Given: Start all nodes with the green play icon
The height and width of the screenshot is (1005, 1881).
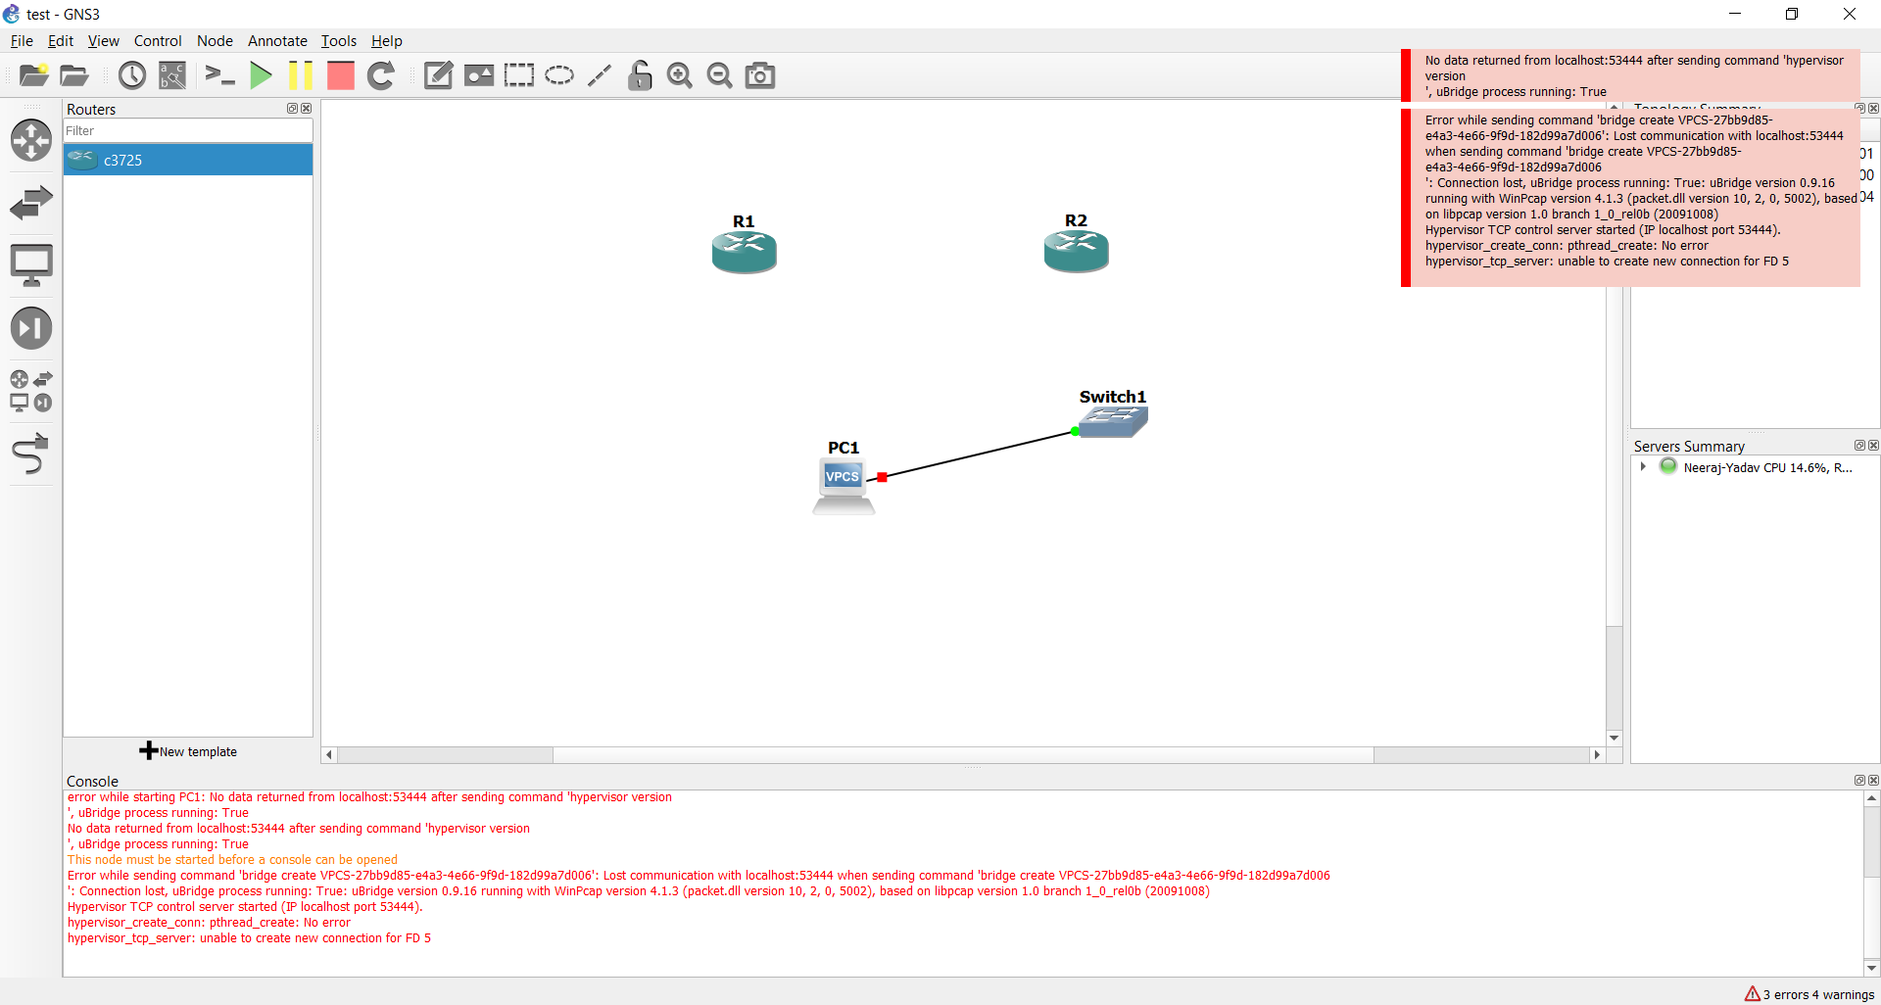Looking at the screenshot, I should pos(261,75).
